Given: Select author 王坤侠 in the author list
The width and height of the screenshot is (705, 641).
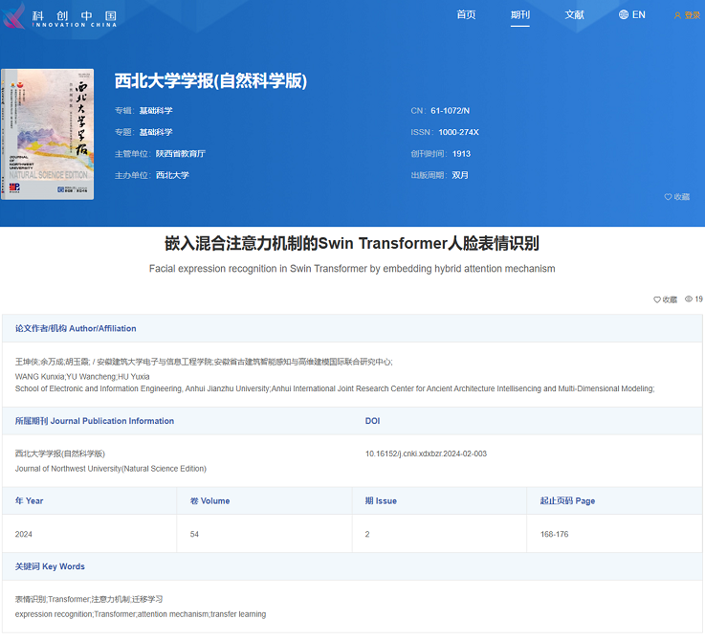Looking at the screenshot, I should click(27, 362).
